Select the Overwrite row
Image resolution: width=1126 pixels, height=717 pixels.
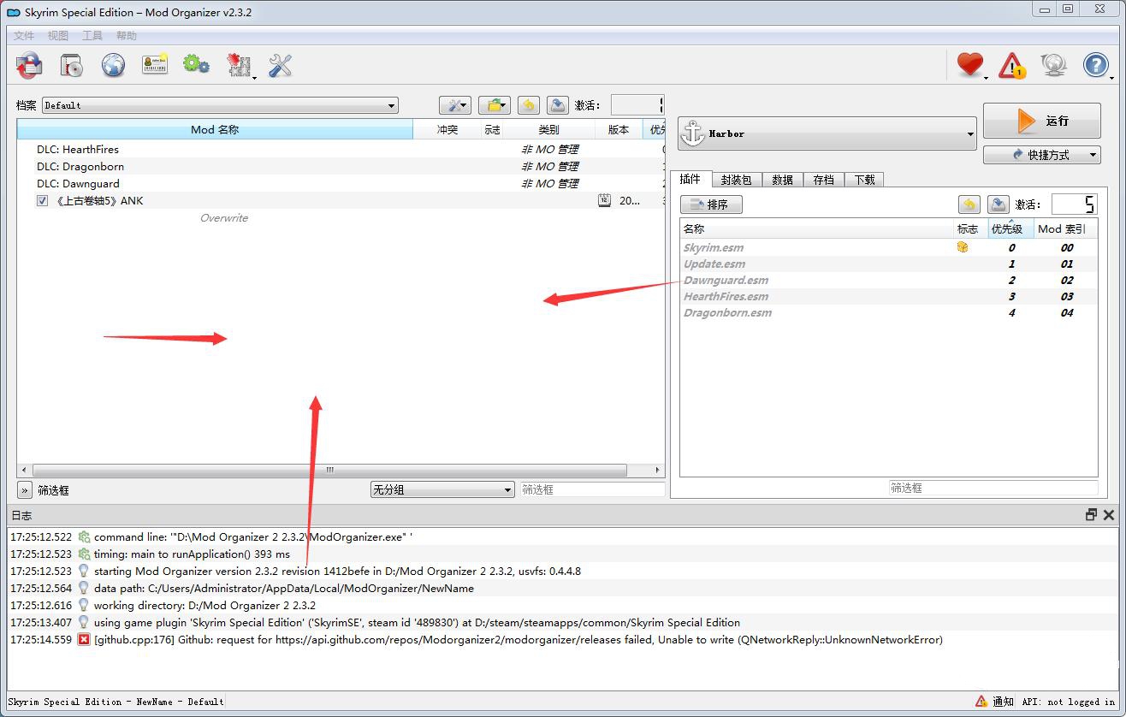tap(341, 217)
